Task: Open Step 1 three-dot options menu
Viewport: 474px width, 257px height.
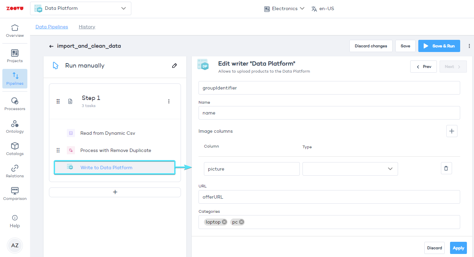Action: pyautogui.click(x=169, y=101)
